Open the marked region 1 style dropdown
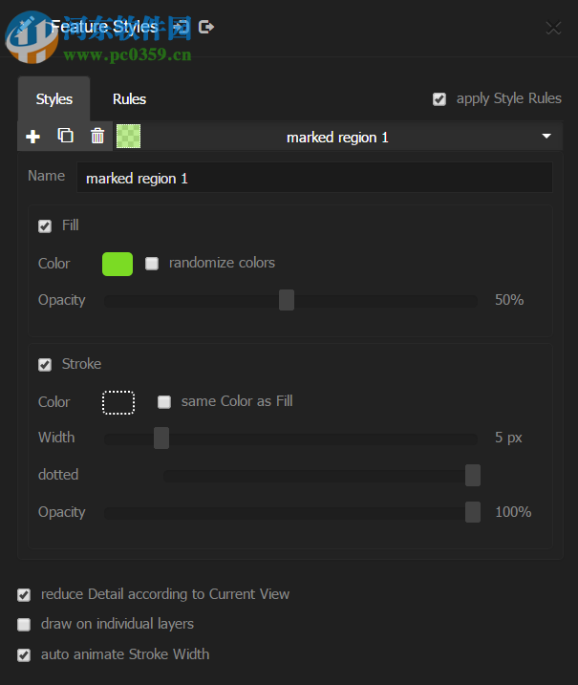This screenshot has width=578, height=685. (x=546, y=137)
